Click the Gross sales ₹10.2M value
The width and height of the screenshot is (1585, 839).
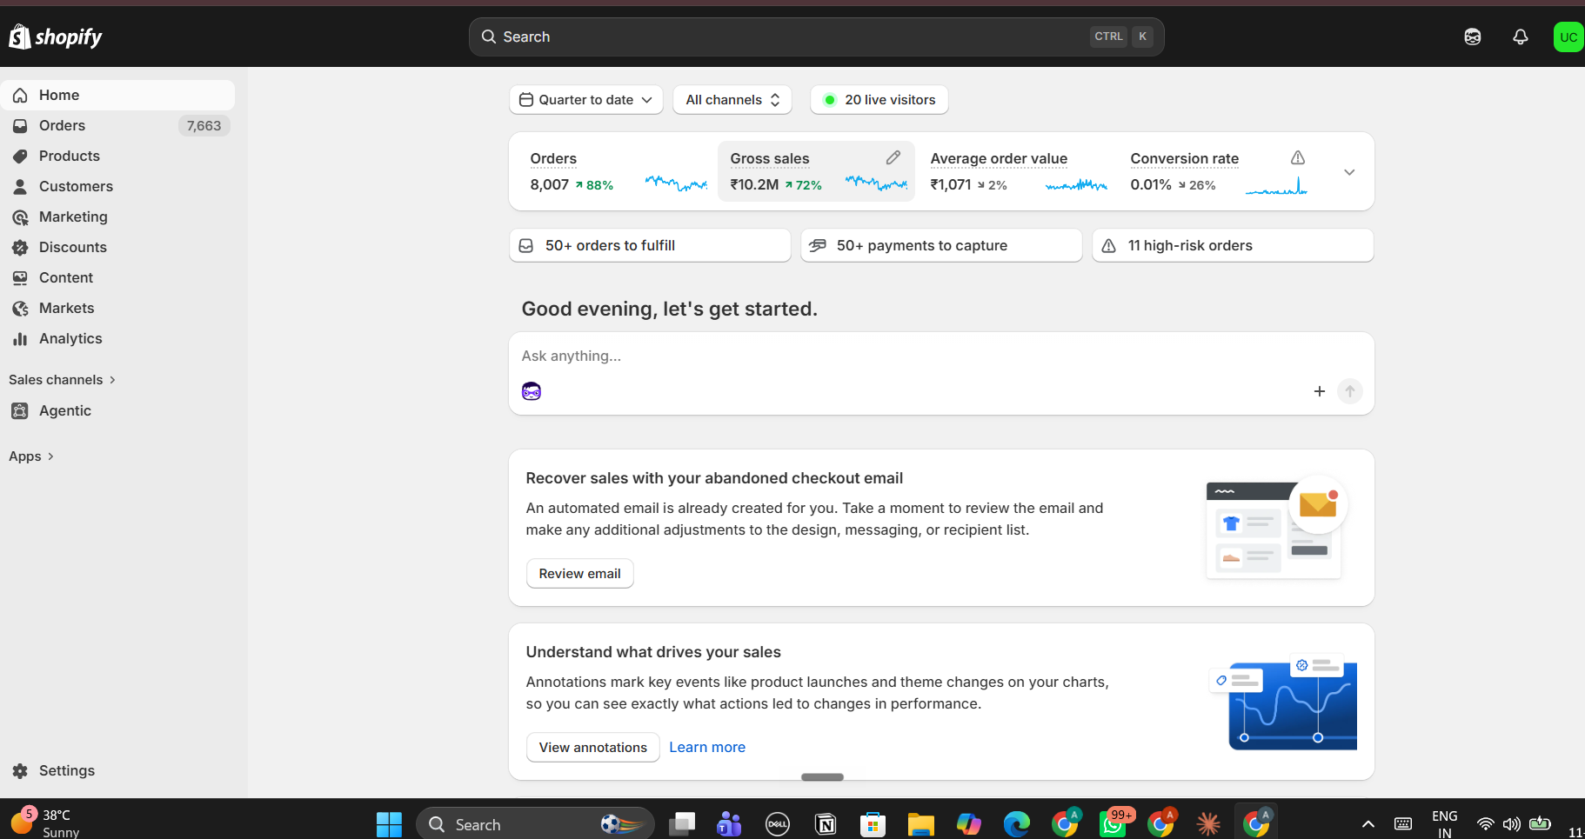754,184
